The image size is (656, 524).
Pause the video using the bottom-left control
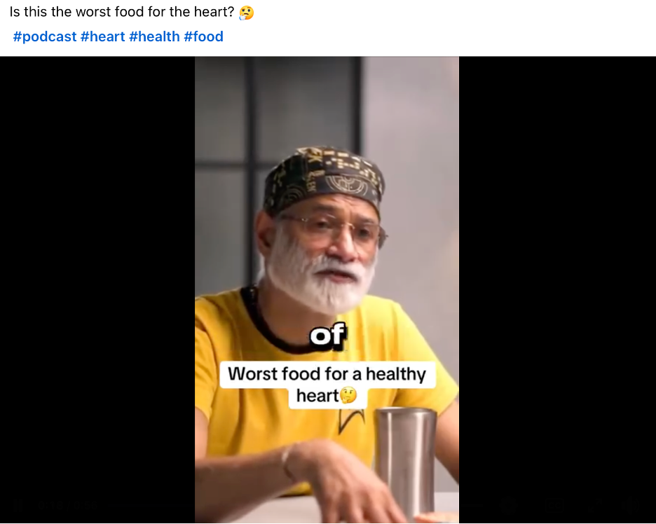coord(18,504)
